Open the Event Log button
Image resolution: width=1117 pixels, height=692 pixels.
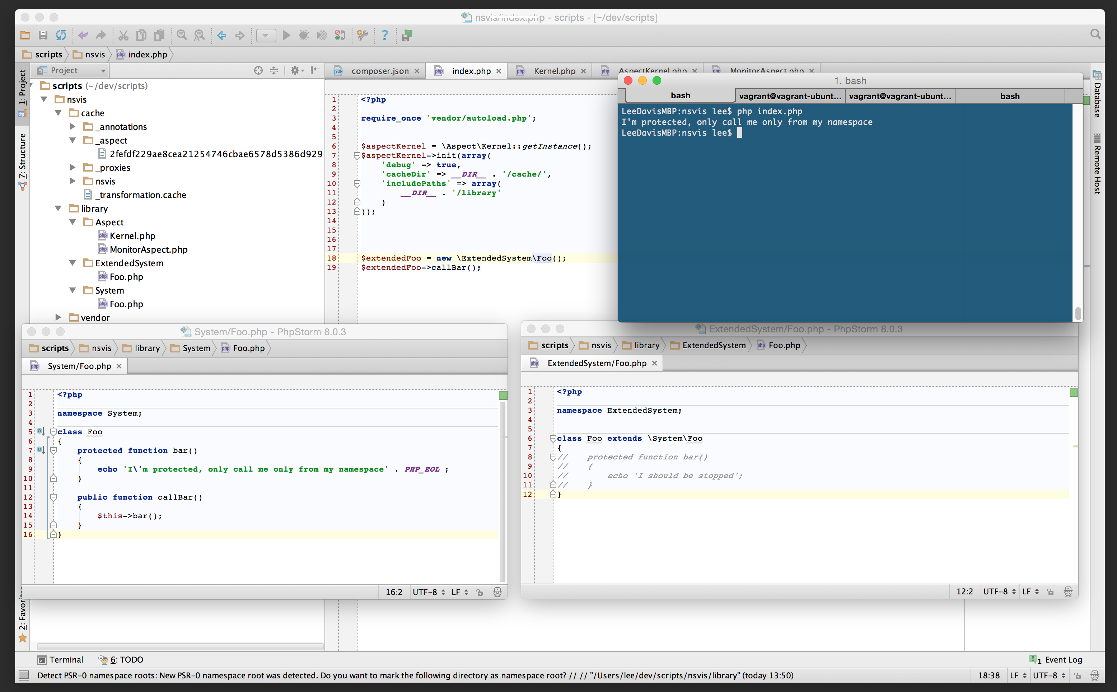(1056, 659)
